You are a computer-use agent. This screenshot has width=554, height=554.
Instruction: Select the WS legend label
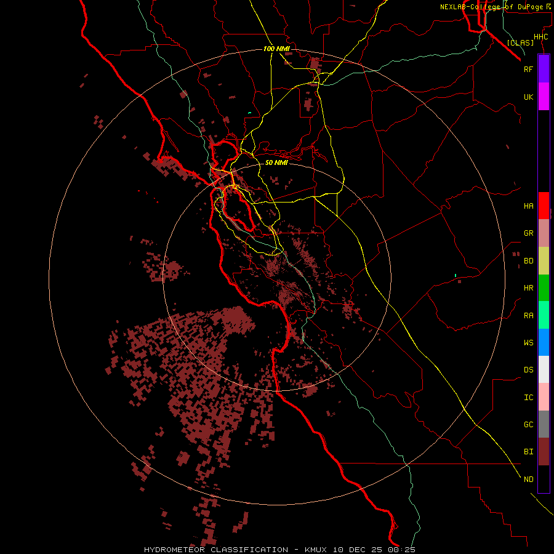528,343
